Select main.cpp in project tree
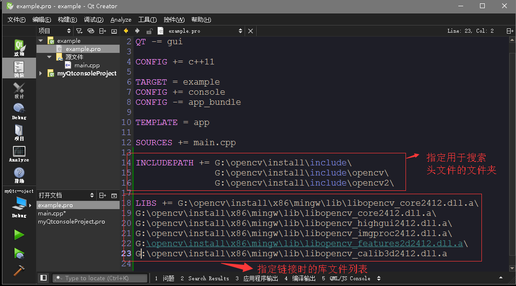The width and height of the screenshot is (516, 286). pyautogui.click(x=87, y=65)
